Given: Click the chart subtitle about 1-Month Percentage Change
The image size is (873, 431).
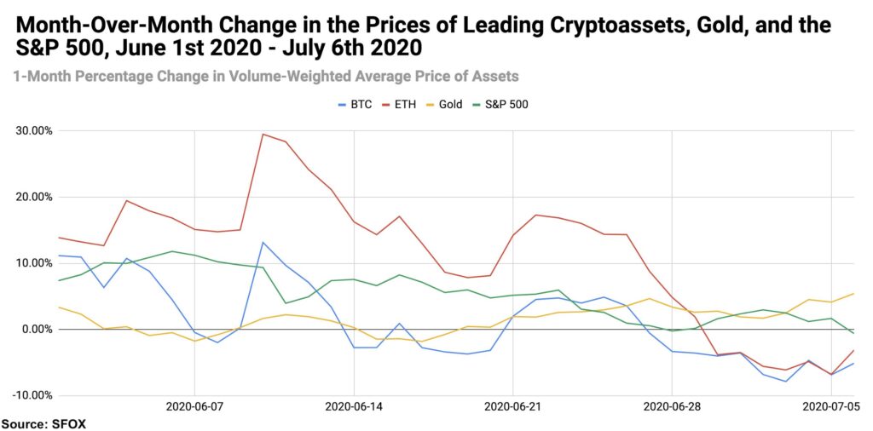Looking at the screenshot, I should [266, 76].
